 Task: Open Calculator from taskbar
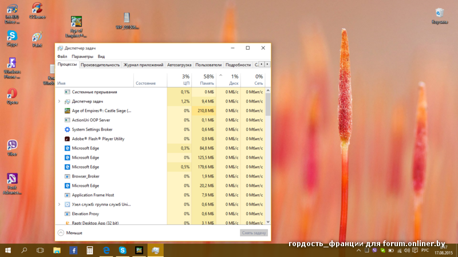90,250
